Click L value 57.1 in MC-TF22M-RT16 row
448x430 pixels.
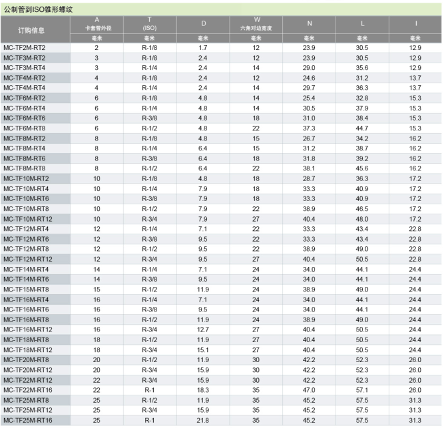(x=362, y=390)
